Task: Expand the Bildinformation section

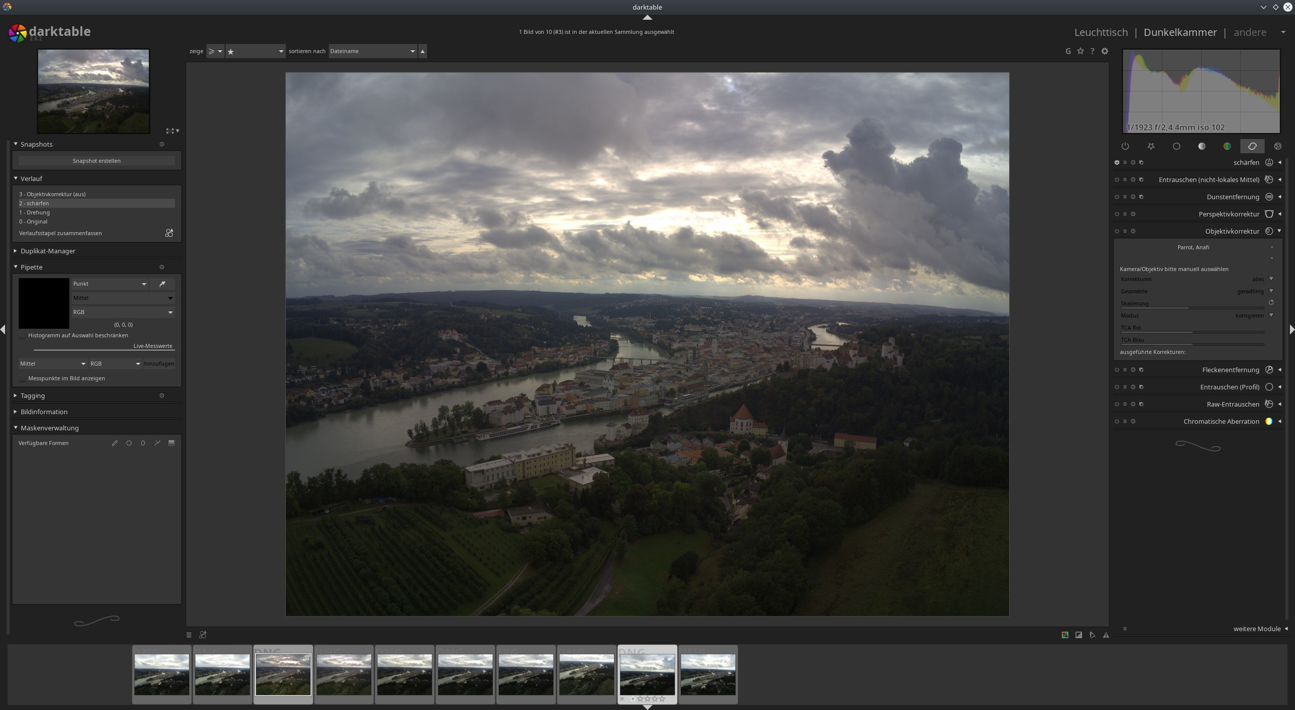Action: [x=44, y=412]
